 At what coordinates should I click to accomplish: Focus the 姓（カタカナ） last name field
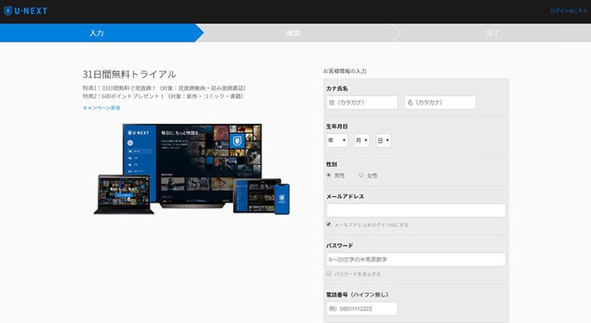click(362, 102)
